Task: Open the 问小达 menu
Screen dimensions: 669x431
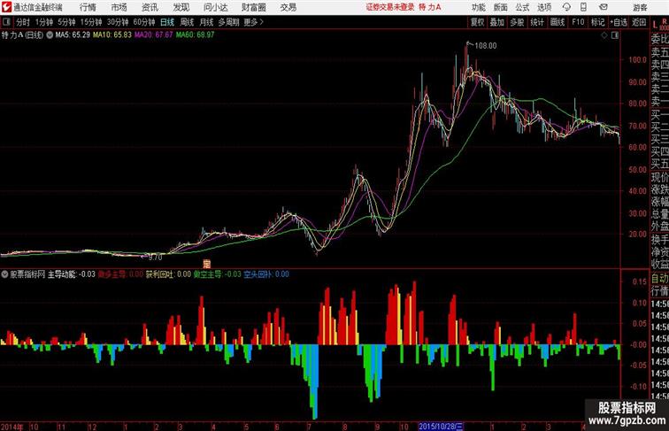Action: point(215,7)
